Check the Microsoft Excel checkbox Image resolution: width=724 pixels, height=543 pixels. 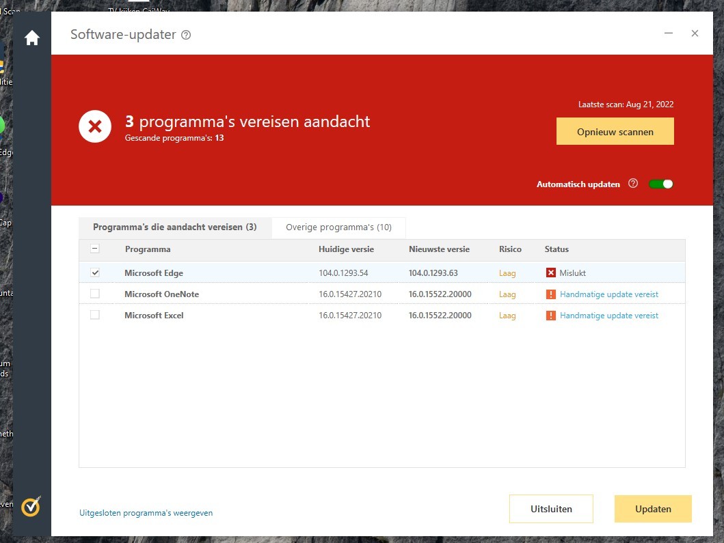coord(94,315)
